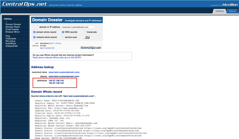Click the Address lookup heading
This screenshot has height=139, width=239.
click(x=42, y=67)
